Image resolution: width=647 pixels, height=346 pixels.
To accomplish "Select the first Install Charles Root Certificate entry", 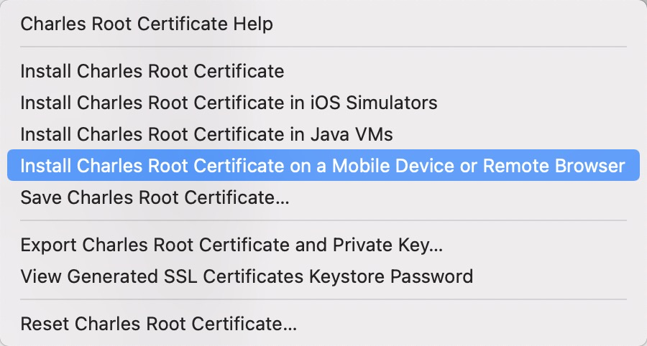I will click(152, 72).
